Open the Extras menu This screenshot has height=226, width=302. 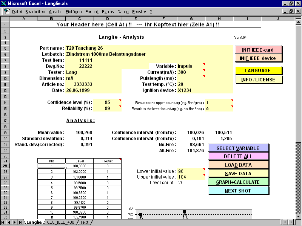coord(108,12)
